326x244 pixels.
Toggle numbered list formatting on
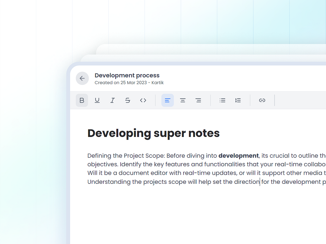pos(238,100)
